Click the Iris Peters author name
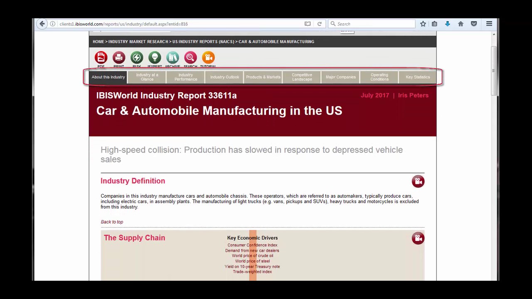This screenshot has height=299, width=532. 413,95
